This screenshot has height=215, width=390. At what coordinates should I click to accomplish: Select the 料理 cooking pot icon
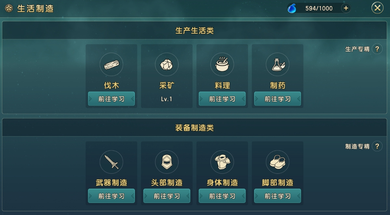point(222,64)
